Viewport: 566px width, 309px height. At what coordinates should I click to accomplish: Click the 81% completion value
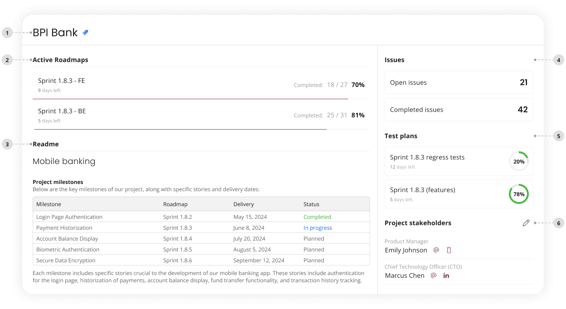358,115
